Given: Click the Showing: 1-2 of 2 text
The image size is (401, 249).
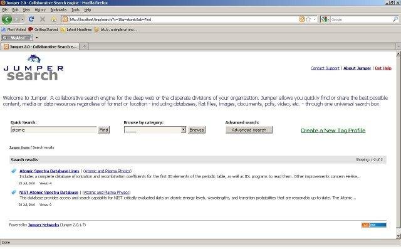Looking at the screenshot, I should (369, 160).
